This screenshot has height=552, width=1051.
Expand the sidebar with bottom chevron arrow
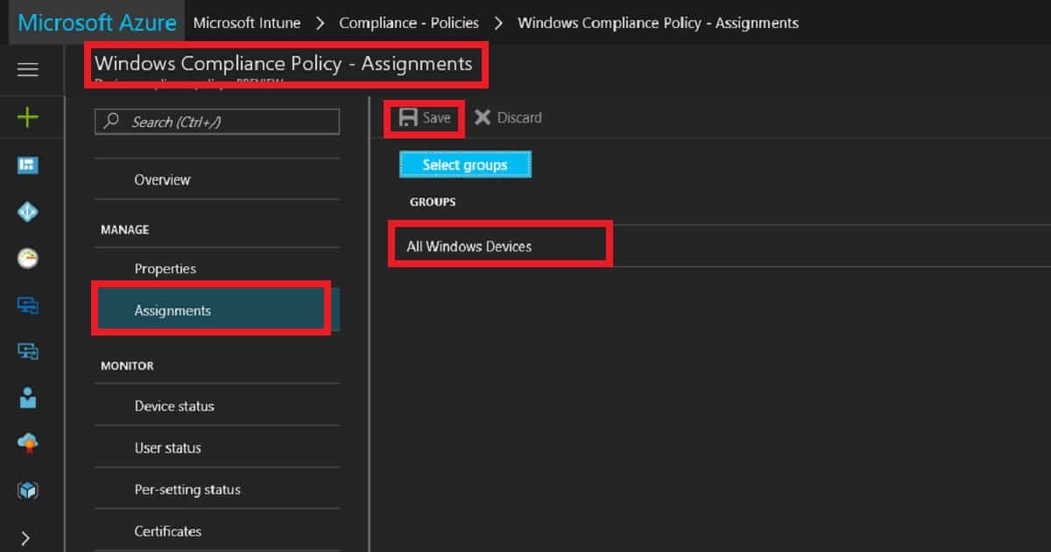[25, 538]
